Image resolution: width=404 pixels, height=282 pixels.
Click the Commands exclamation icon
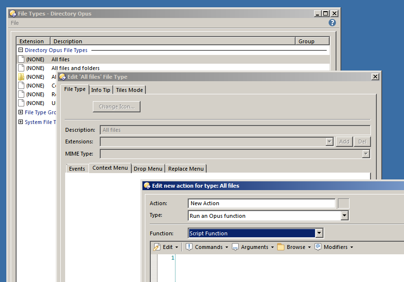[x=189, y=247]
